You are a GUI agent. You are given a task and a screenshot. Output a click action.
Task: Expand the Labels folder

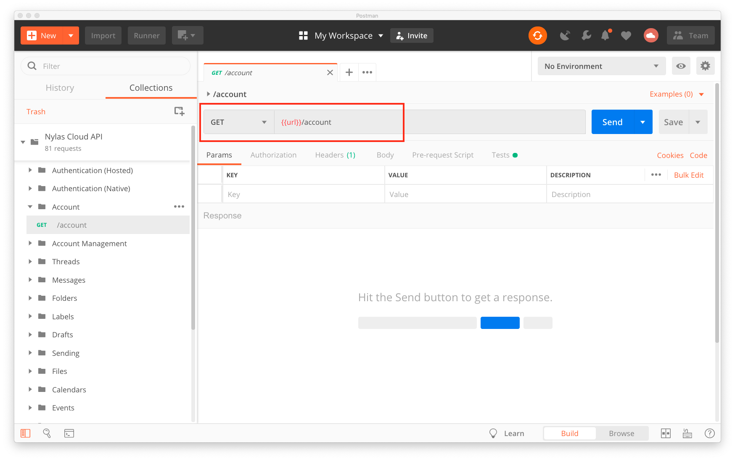coord(30,316)
